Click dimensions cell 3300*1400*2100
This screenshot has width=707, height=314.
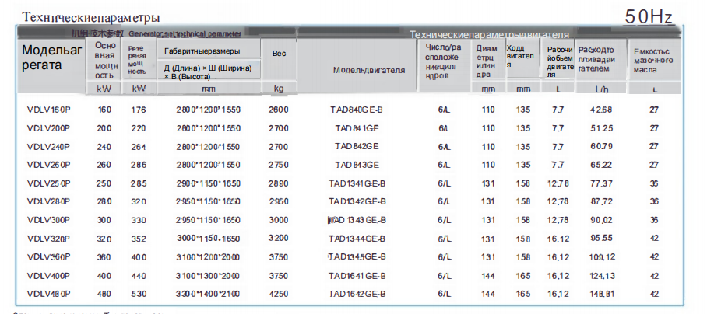[x=208, y=294]
